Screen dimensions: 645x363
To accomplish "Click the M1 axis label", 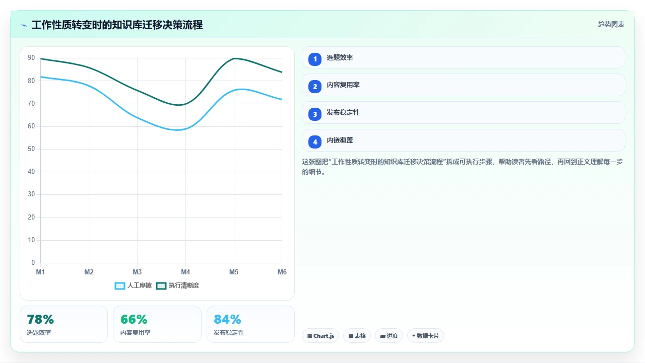I will [40, 272].
